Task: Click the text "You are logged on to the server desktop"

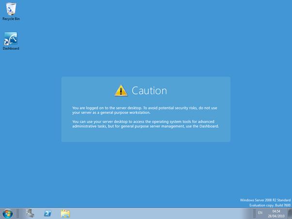Action: [x=107, y=108]
